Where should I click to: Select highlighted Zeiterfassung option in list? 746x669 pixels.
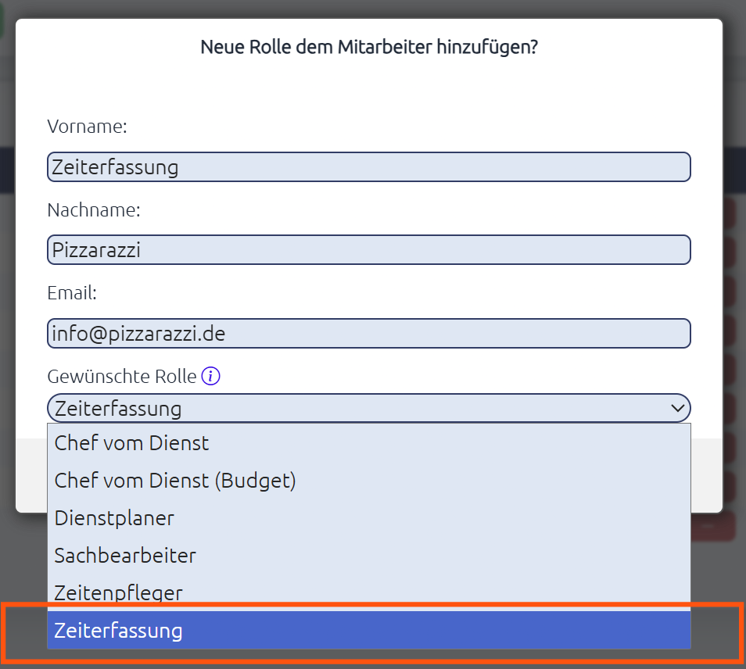369,630
